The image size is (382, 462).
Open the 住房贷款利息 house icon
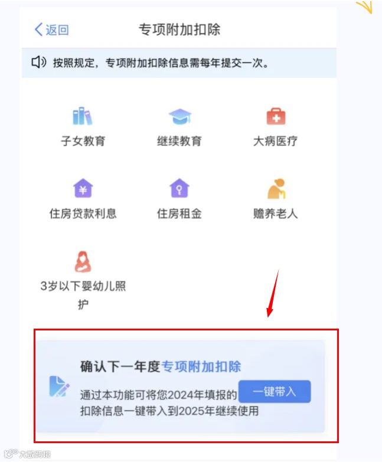pos(83,188)
